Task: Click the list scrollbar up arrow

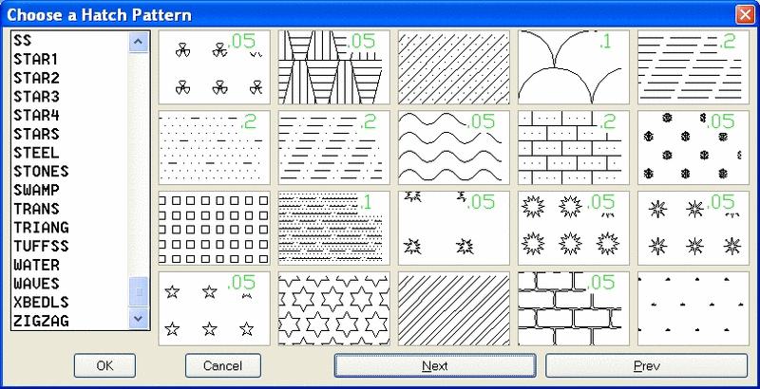Action: pyautogui.click(x=139, y=42)
